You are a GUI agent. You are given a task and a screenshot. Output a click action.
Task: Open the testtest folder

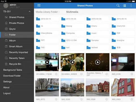point(97,48)
